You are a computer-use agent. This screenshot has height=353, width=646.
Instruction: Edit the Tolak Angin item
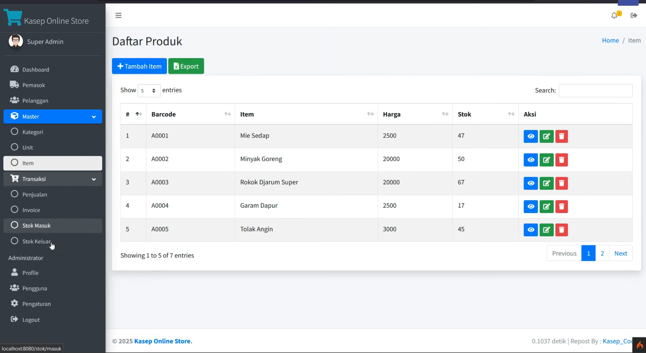546,230
